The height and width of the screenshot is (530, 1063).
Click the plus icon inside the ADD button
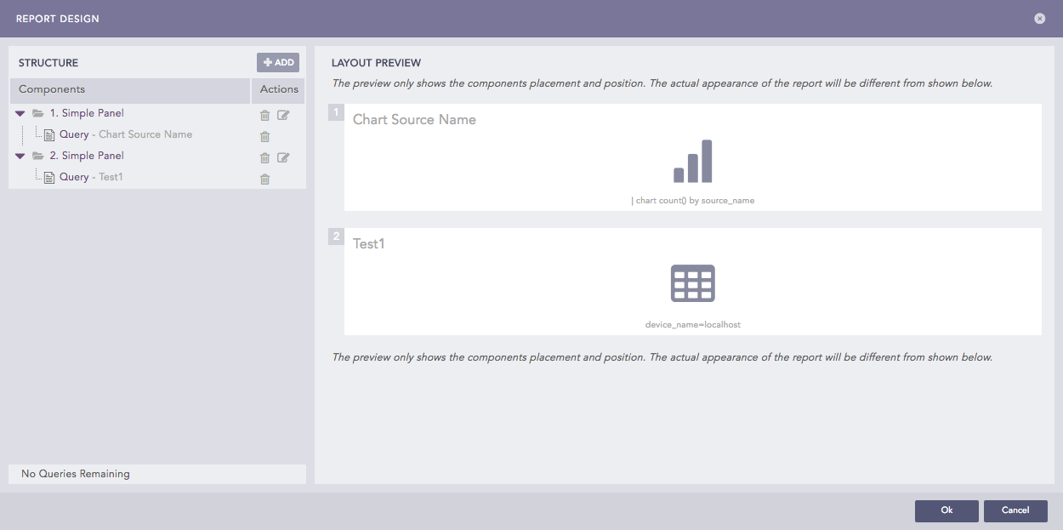tap(266, 61)
